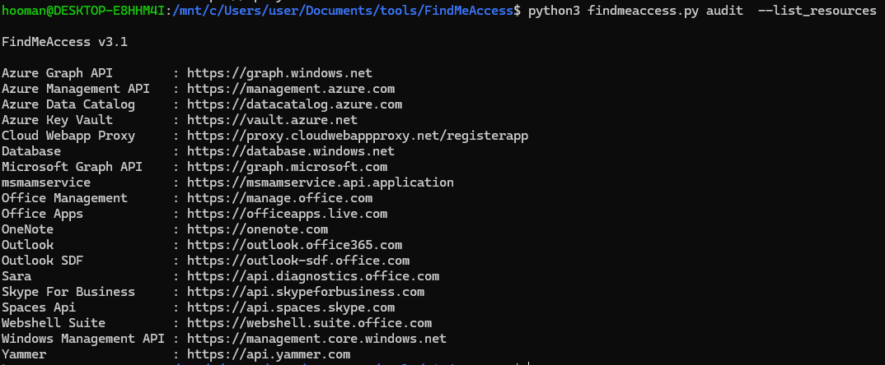Click the datacatalog.azure.com link
This screenshot has height=365, width=885.
click(x=294, y=104)
